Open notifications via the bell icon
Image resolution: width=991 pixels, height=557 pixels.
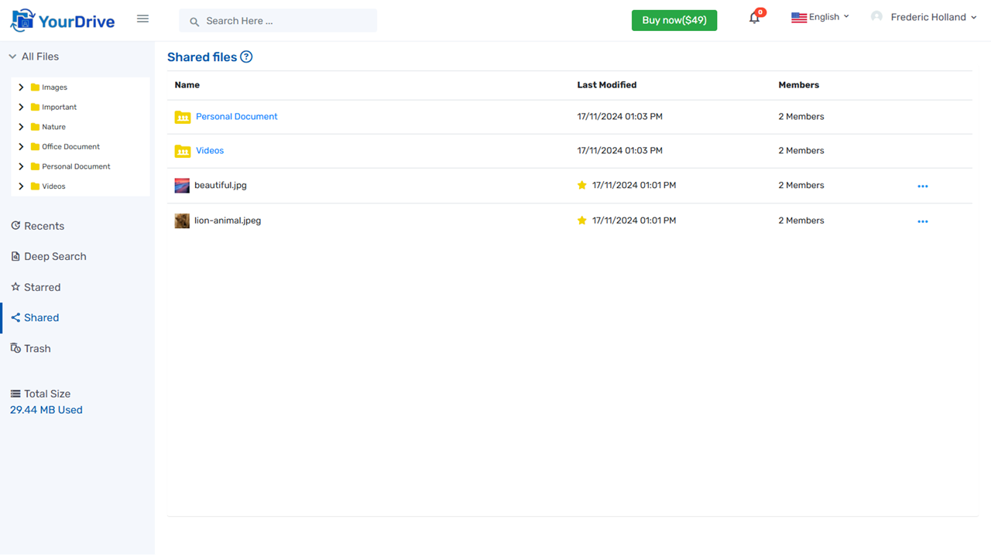coord(753,17)
